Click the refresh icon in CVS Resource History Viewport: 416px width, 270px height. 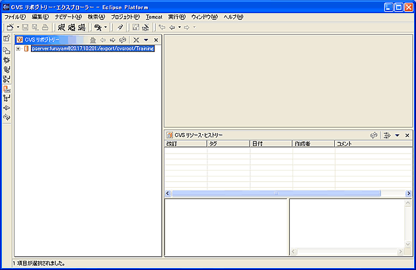point(374,135)
